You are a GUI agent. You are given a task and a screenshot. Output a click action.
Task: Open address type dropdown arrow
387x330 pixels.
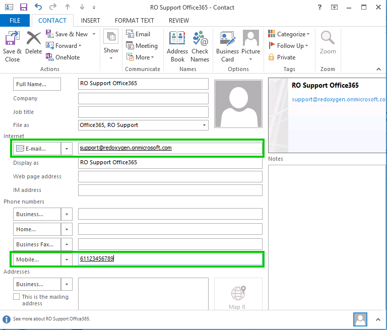67,284
